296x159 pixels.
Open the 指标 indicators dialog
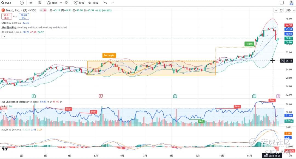[x=52, y=3]
